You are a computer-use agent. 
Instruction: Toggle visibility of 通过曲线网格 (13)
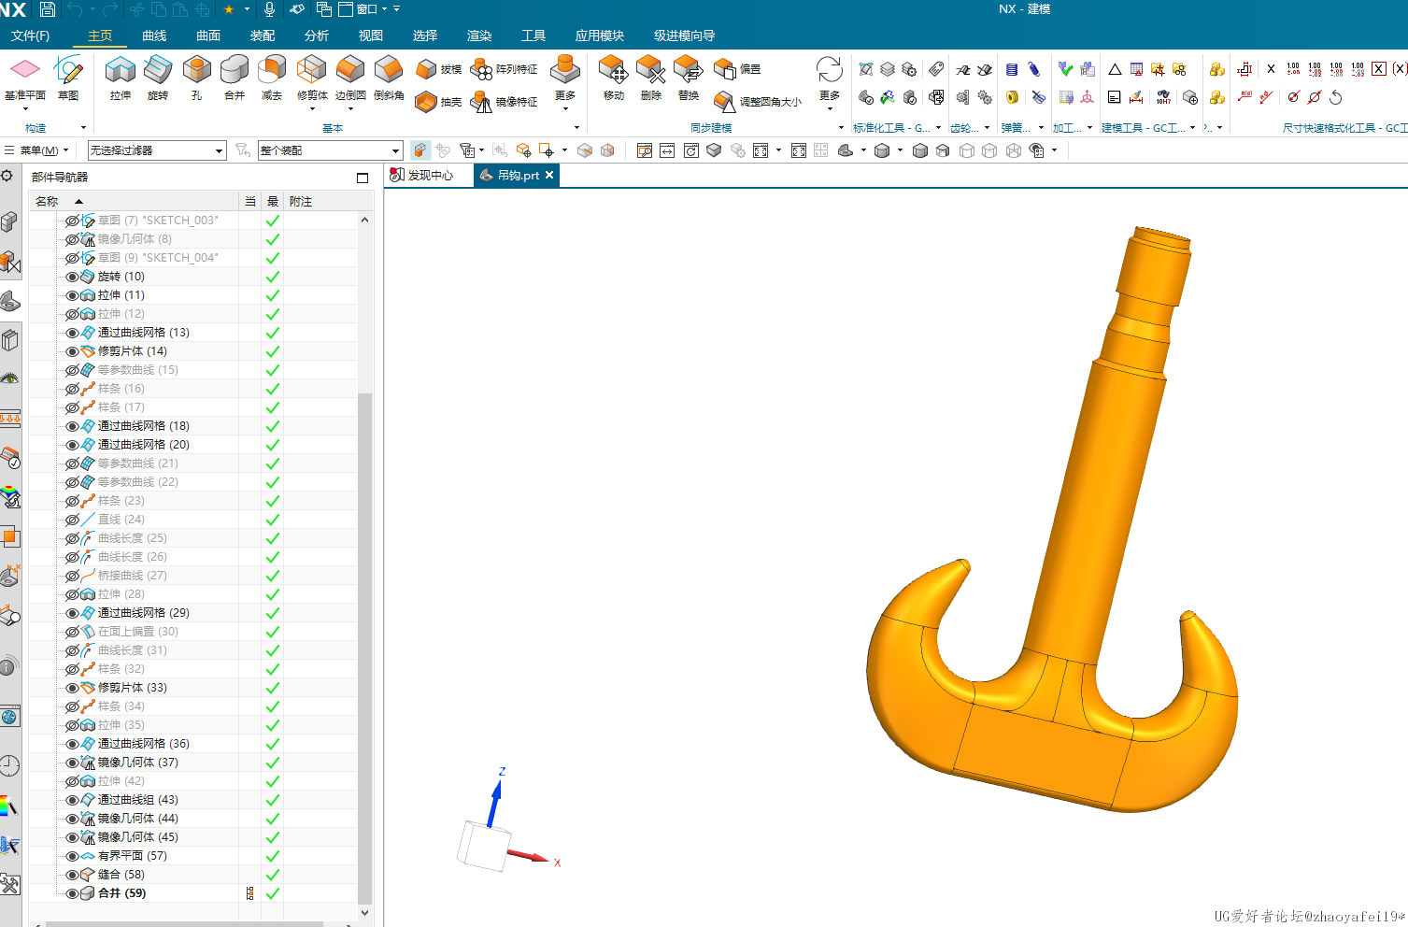coord(72,333)
